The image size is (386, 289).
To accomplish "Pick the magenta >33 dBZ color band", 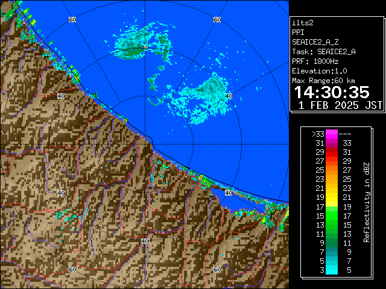I will (332, 134).
